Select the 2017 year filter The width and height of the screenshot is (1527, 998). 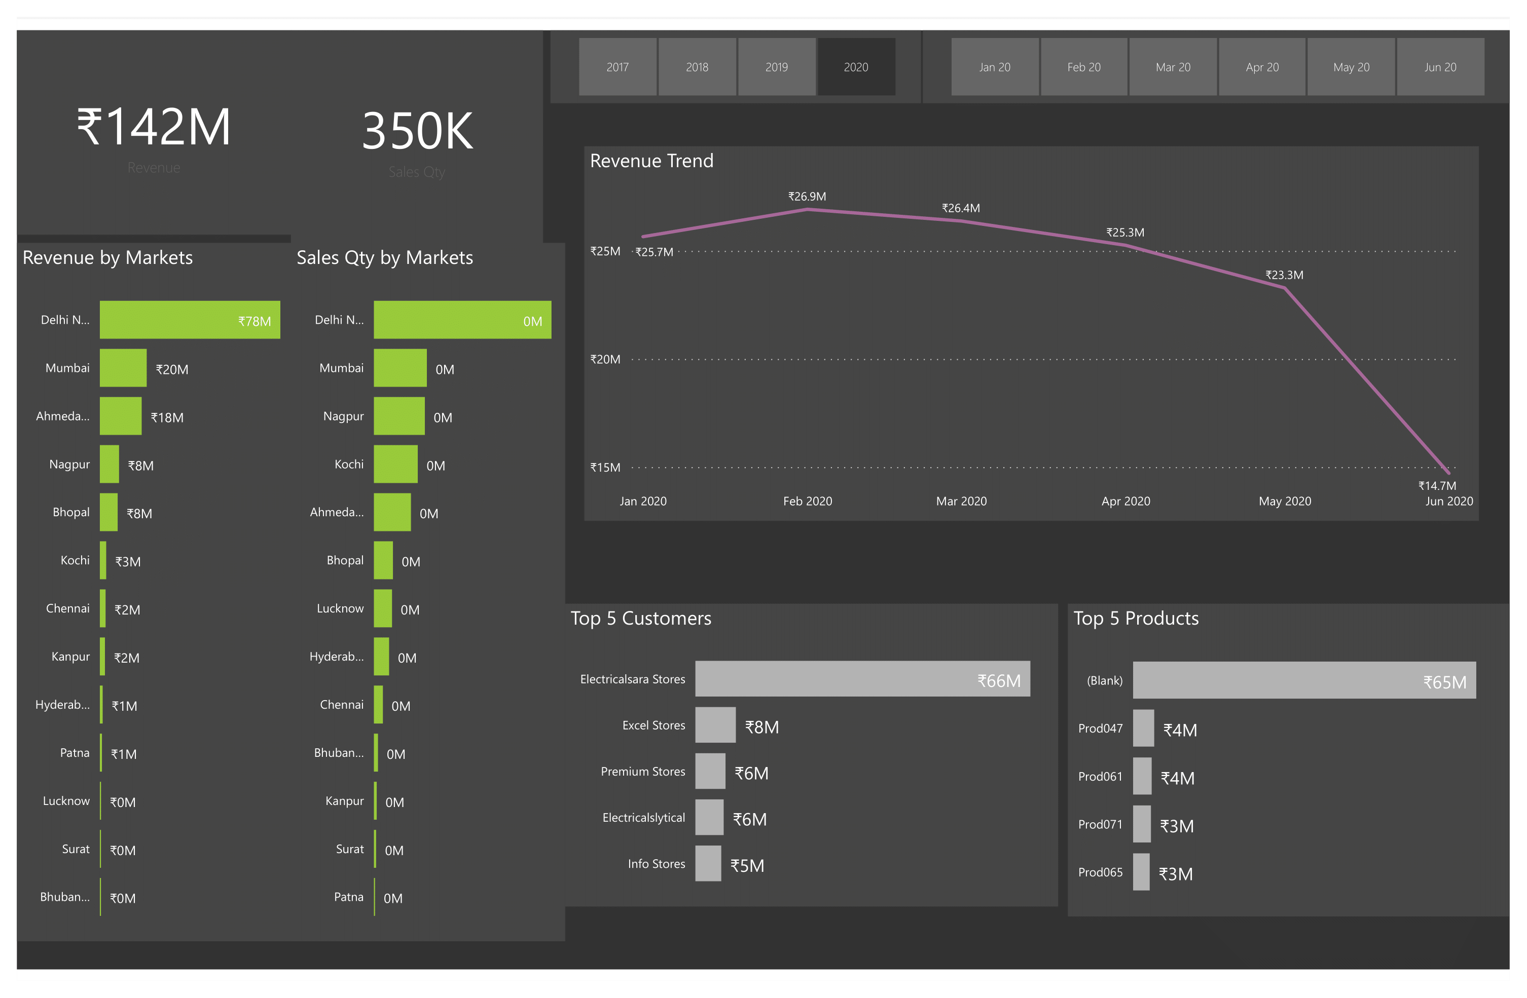618,67
